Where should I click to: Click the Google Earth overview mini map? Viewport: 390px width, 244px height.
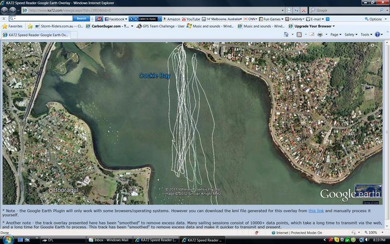pyautogui.click(x=368, y=191)
